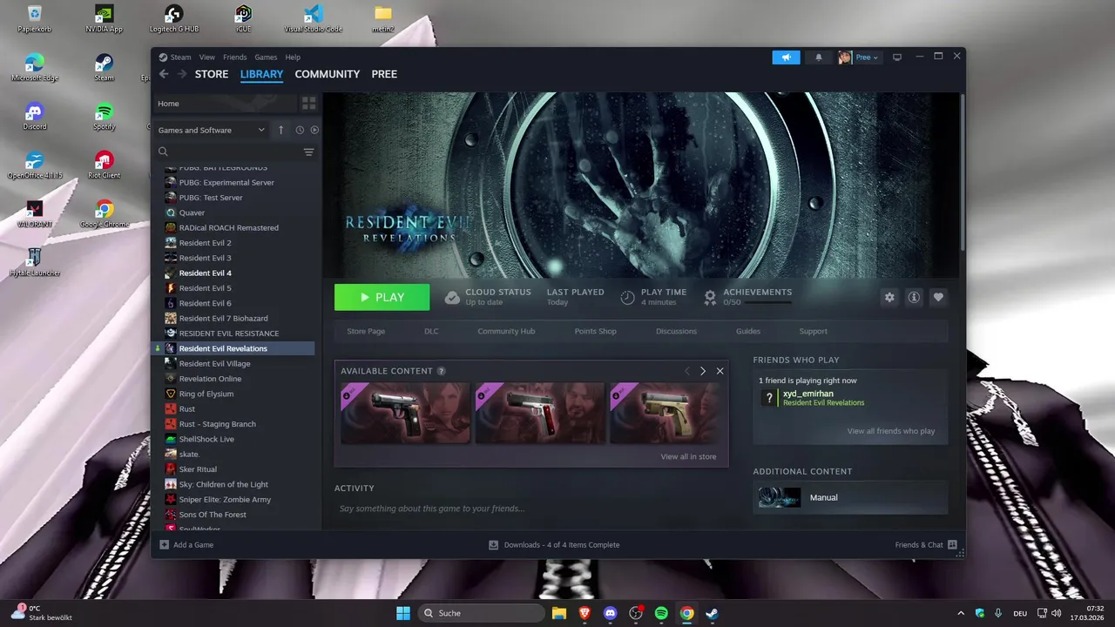Open the Games menu
The image size is (1115, 627).
pyautogui.click(x=266, y=57)
